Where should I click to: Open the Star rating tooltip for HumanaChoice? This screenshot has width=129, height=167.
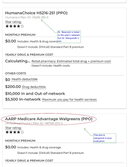pos(14,22)
